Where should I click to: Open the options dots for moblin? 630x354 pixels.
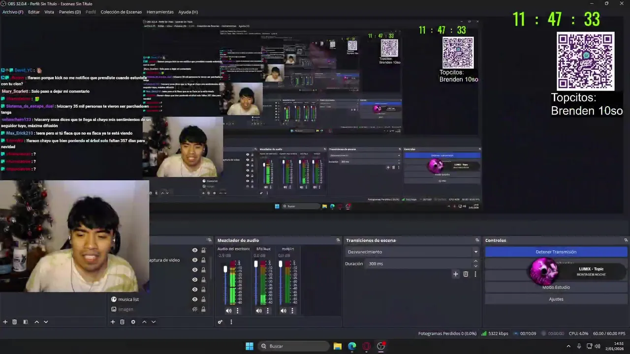coord(292,311)
